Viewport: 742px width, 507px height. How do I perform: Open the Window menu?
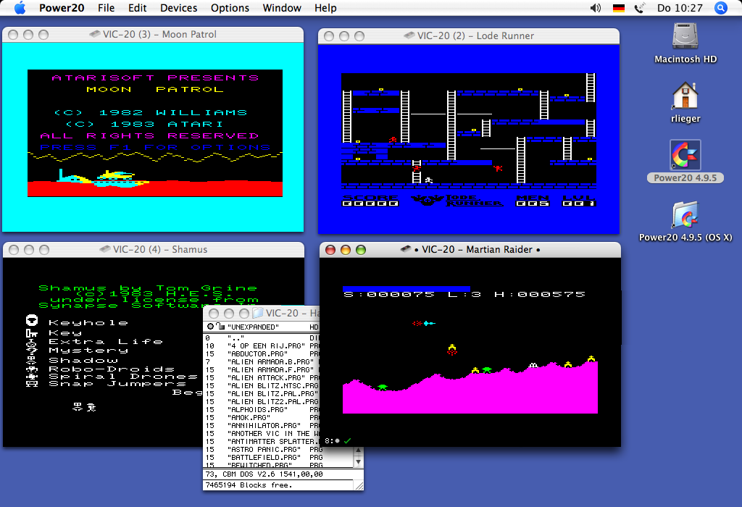pyautogui.click(x=282, y=8)
